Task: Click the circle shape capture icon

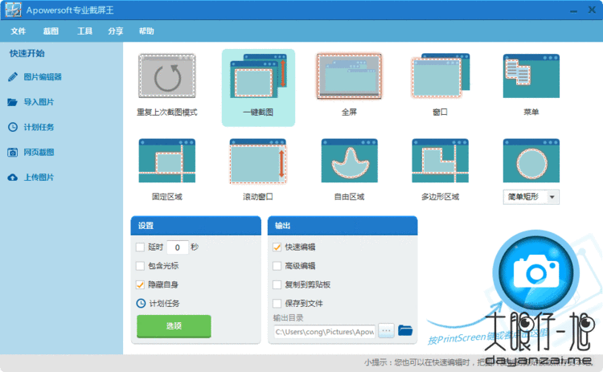Action: [x=531, y=161]
